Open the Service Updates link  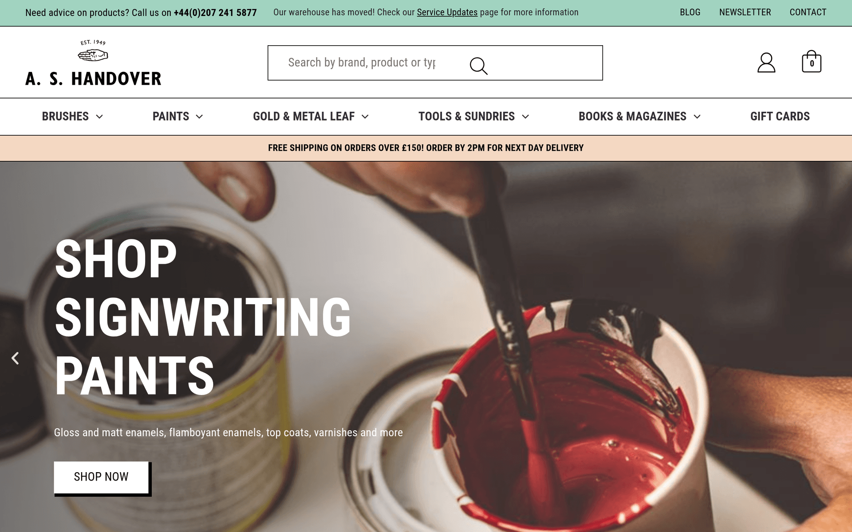[447, 12]
